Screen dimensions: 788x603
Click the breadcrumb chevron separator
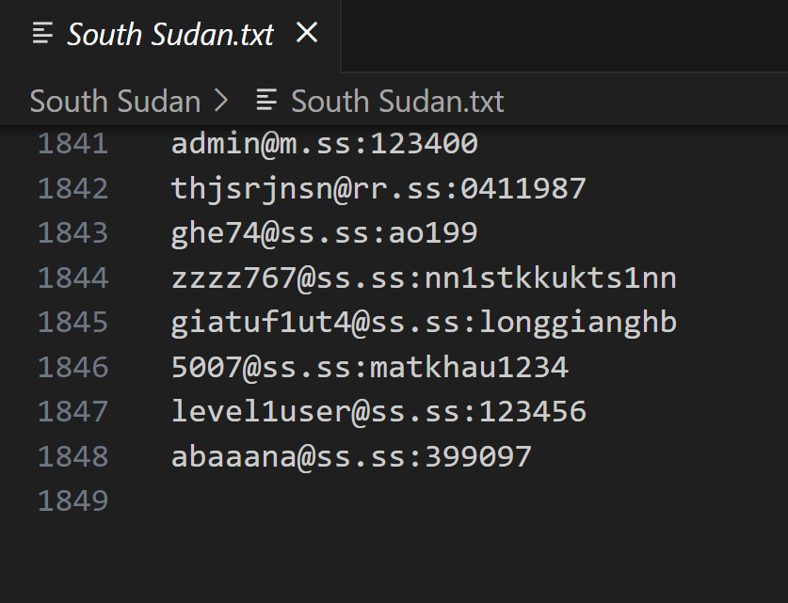222,101
